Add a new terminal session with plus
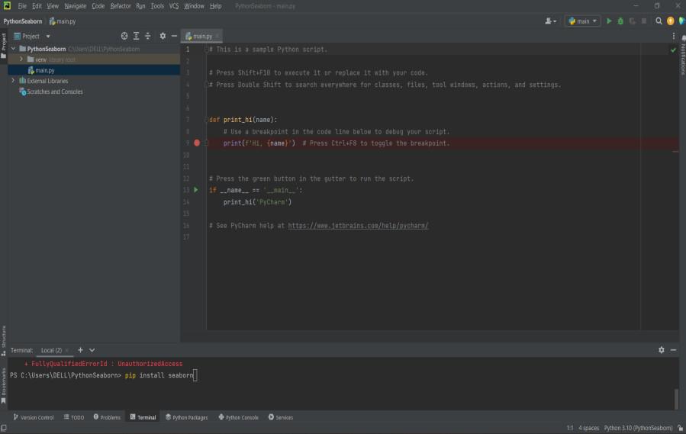Screen dimensions: 686x434 80,350
